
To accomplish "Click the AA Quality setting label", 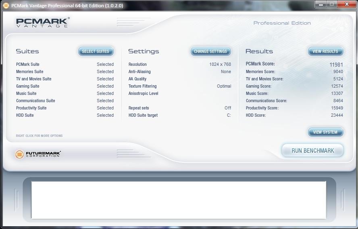I will tap(137, 79).
